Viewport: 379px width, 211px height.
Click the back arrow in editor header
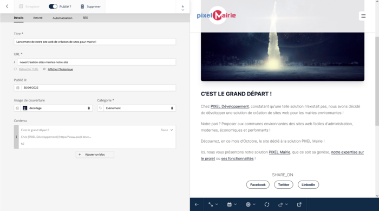pyautogui.click(x=7, y=7)
